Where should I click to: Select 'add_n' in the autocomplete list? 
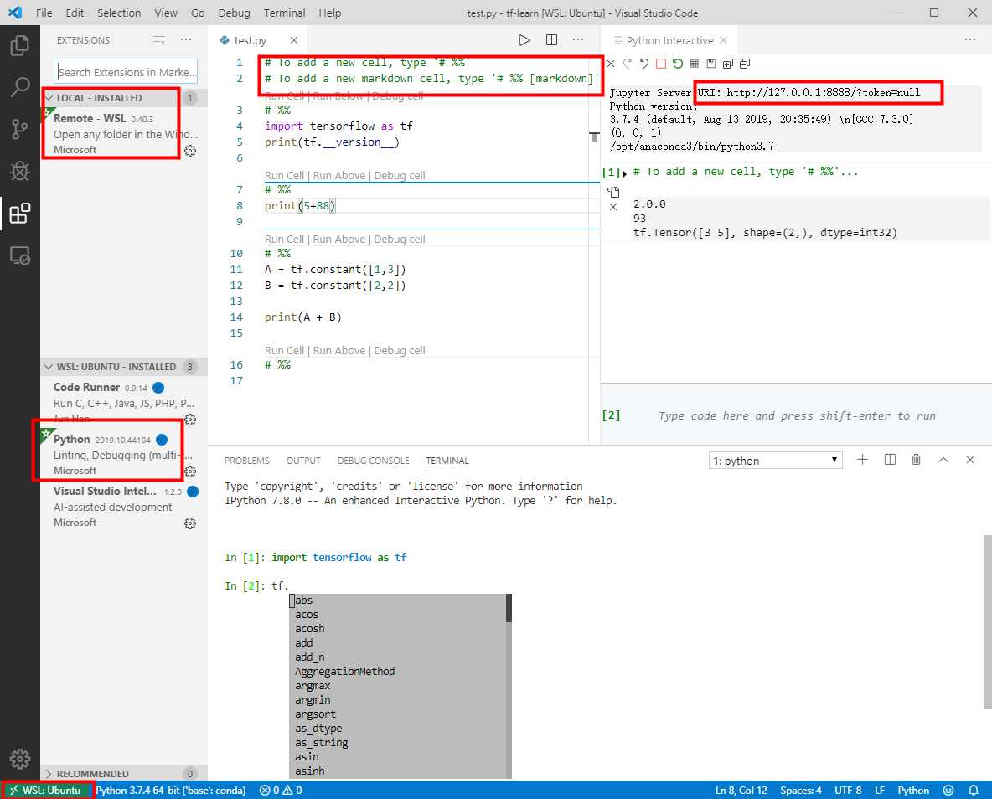[309, 657]
